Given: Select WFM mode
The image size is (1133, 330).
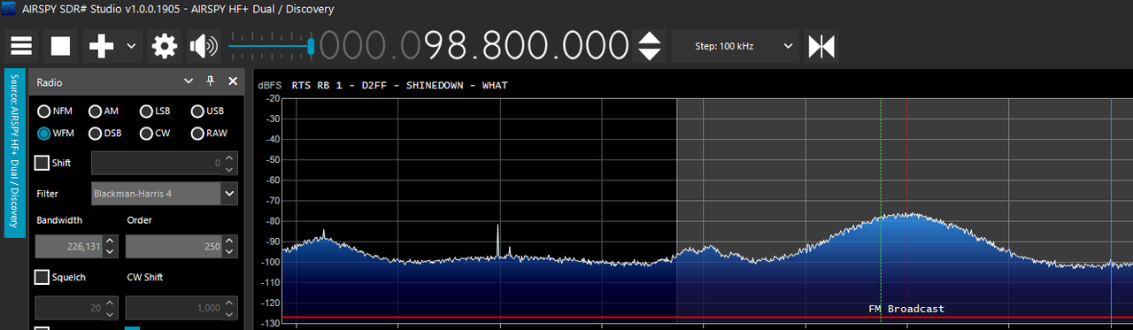Looking at the screenshot, I should [56, 134].
